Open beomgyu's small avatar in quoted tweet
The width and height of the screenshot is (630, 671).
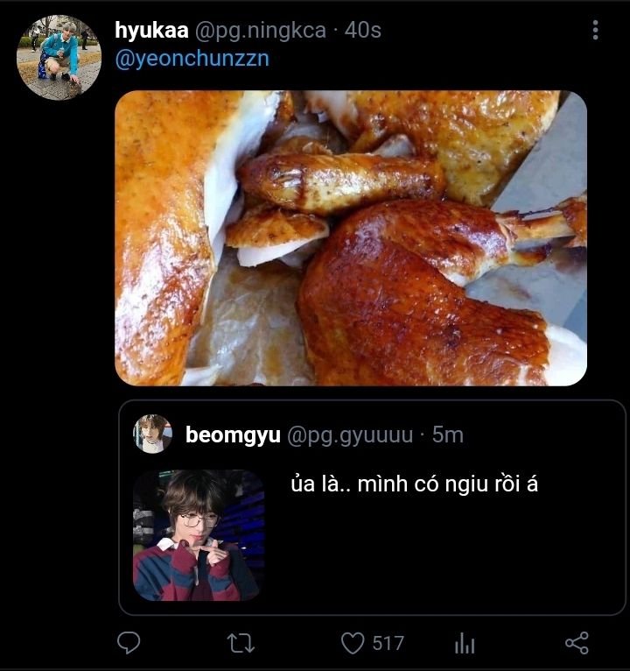coord(152,434)
